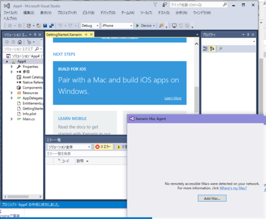Screen dimensions: 266x219
Task: Click the Where's my Mac? link
Action: click(x=233, y=188)
